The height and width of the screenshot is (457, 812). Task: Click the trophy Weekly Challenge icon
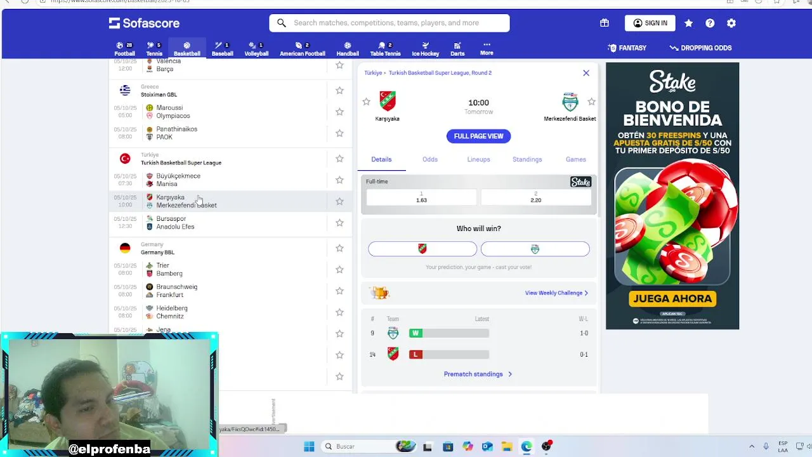(380, 293)
